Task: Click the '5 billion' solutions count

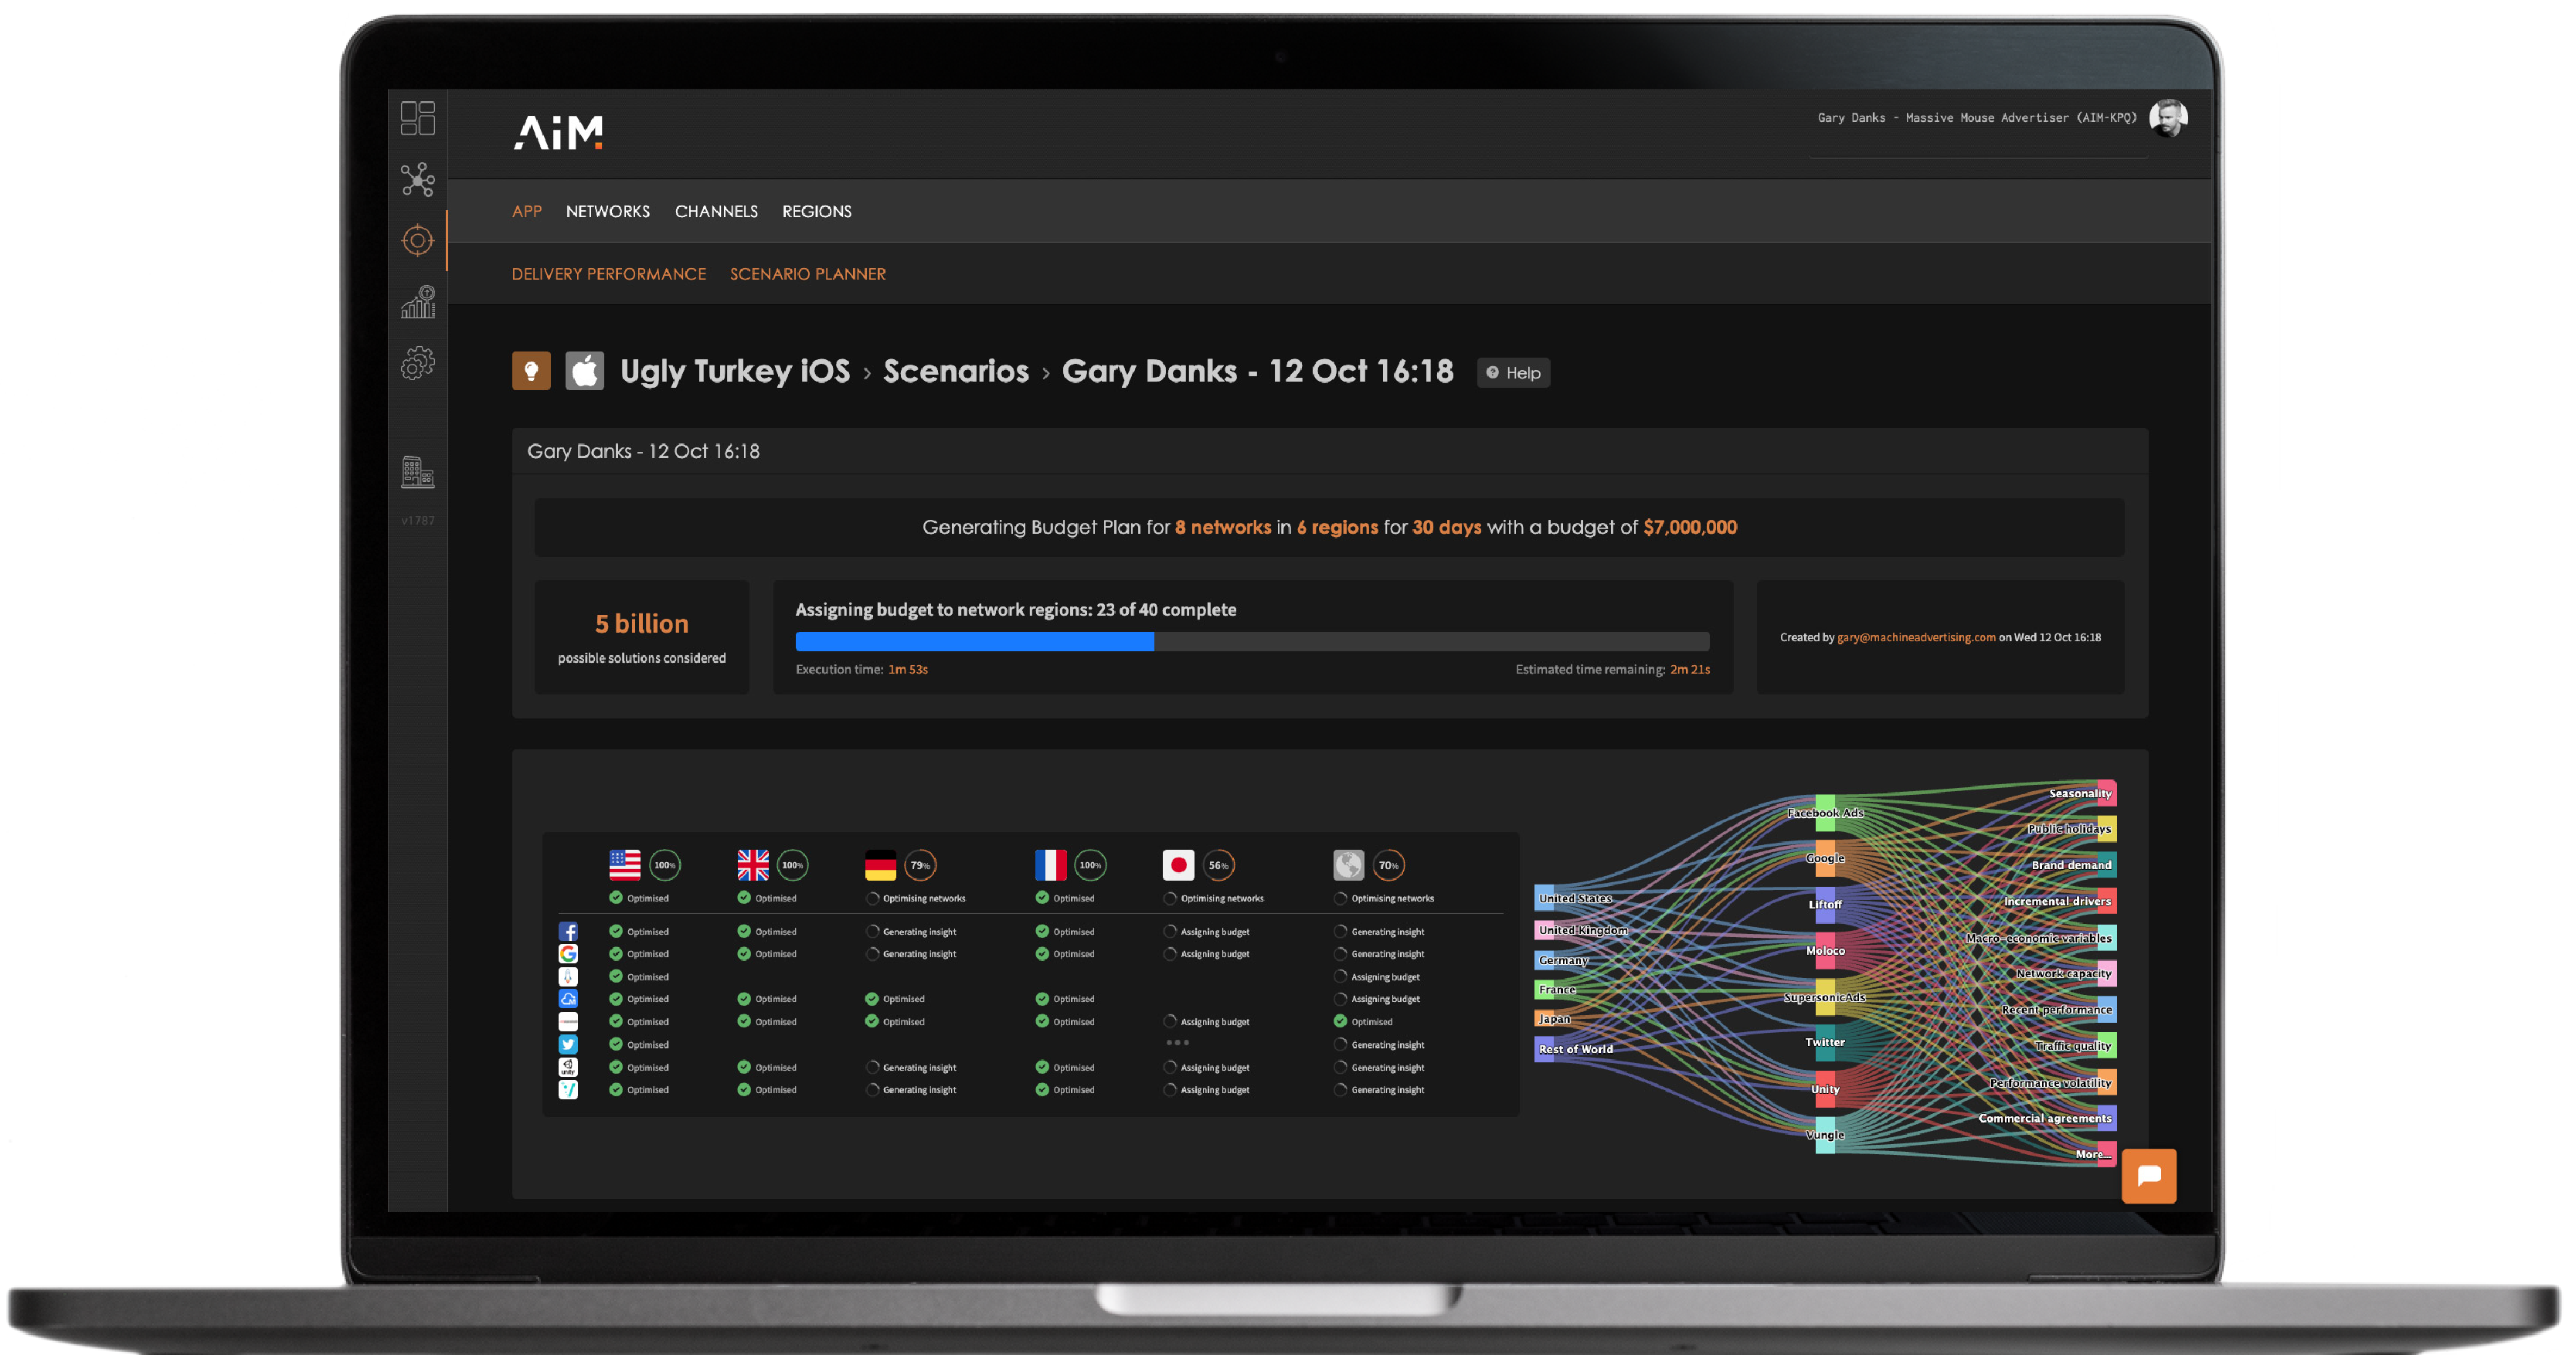Action: point(642,624)
